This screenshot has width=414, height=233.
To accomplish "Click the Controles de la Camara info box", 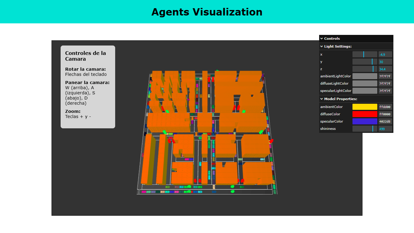I will (x=88, y=87).
